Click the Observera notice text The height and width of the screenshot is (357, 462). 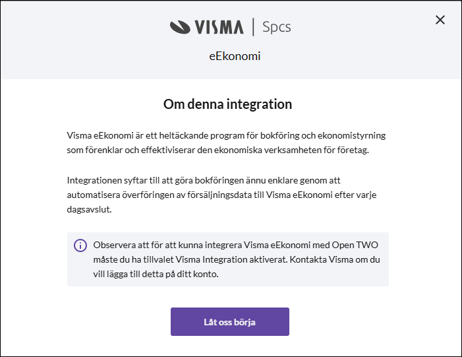(237, 259)
